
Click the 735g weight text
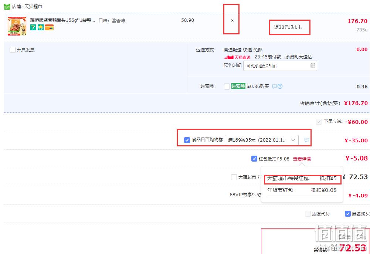362,30
